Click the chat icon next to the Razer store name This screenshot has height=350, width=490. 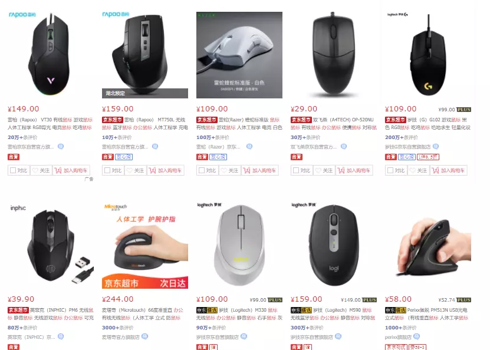pos(249,146)
